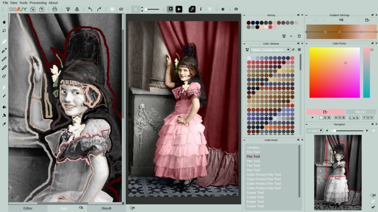Select the Hand pan tool
Image resolution: width=378 pixels, height=212 pixels.
click(4, 22)
